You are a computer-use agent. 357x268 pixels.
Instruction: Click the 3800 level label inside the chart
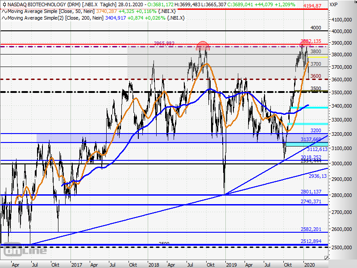pos(316,51)
